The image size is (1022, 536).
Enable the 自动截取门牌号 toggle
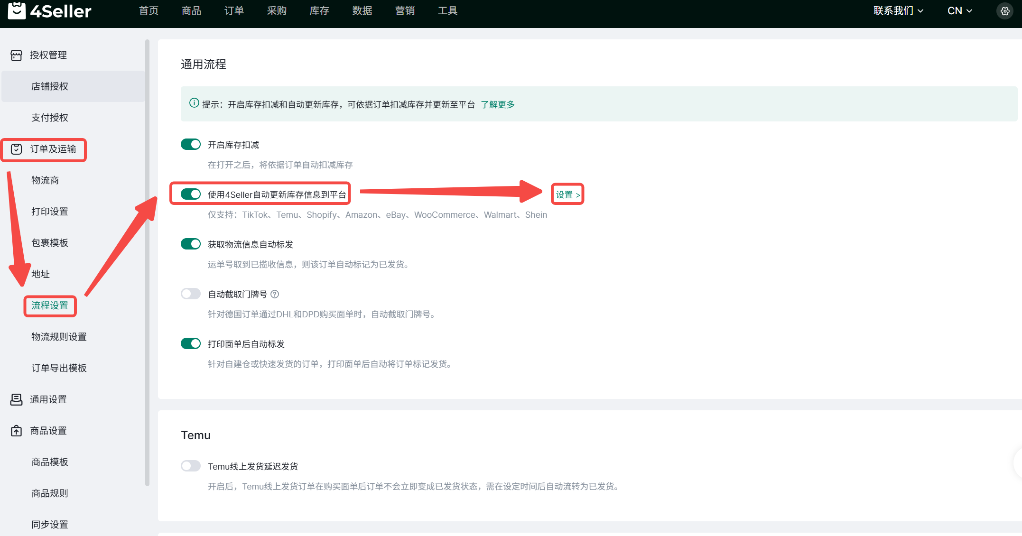191,294
